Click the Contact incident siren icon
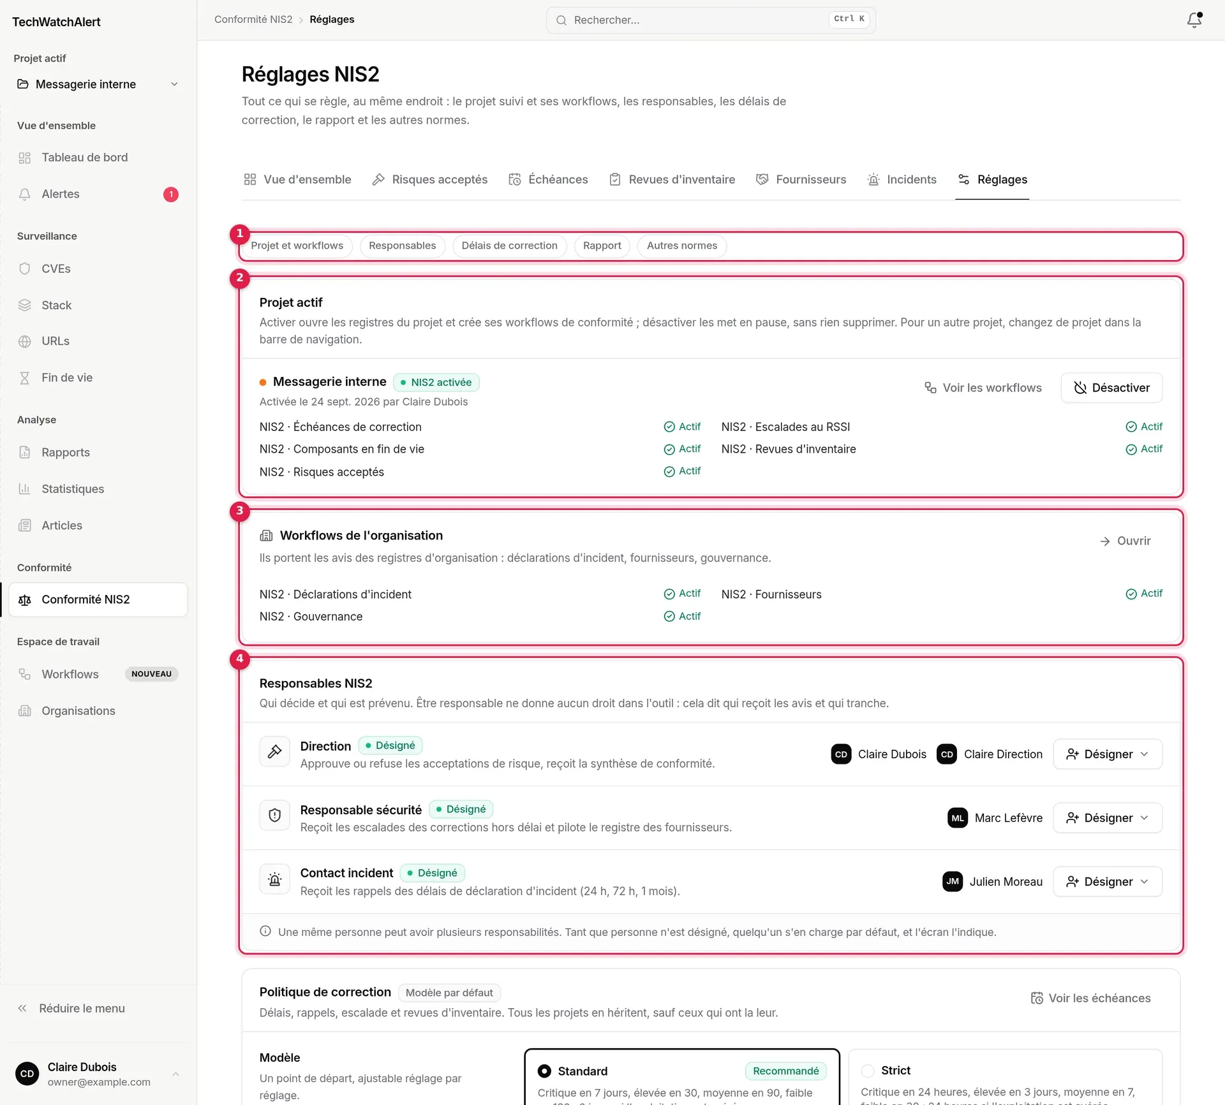This screenshot has height=1105, width=1225. [x=275, y=879]
